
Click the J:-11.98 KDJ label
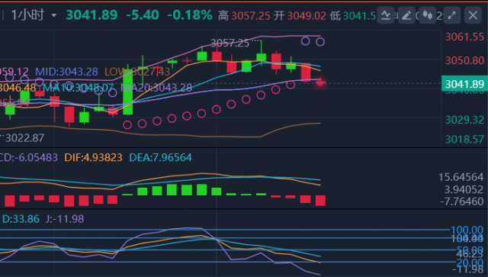(x=65, y=219)
